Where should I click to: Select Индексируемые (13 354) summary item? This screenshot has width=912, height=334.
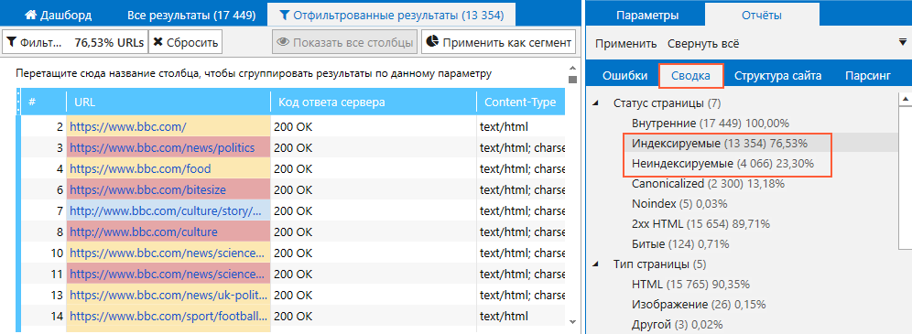point(720,143)
